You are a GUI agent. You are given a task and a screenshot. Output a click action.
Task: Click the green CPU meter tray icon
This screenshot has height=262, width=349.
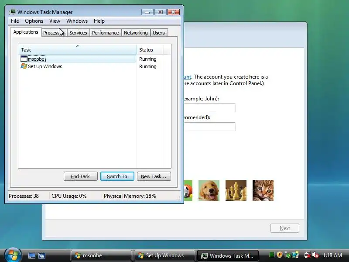[x=271, y=255]
